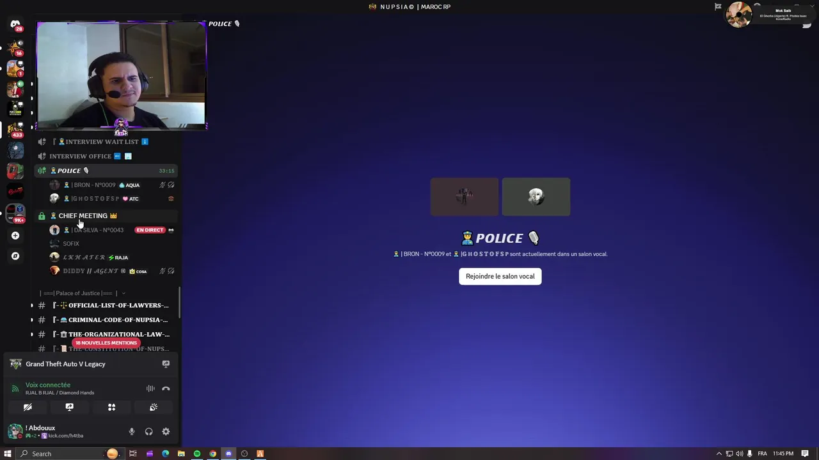Click the Voix connectée status text
Viewport: 819px width, 460px height.
(48, 385)
